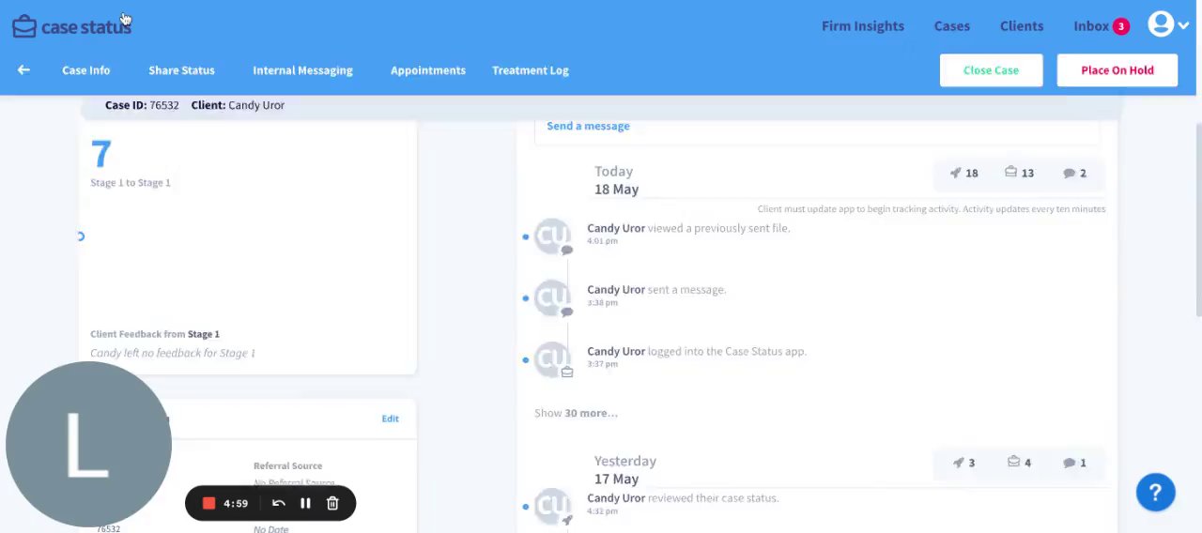Click the Place On Hold button

(1117, 70)
